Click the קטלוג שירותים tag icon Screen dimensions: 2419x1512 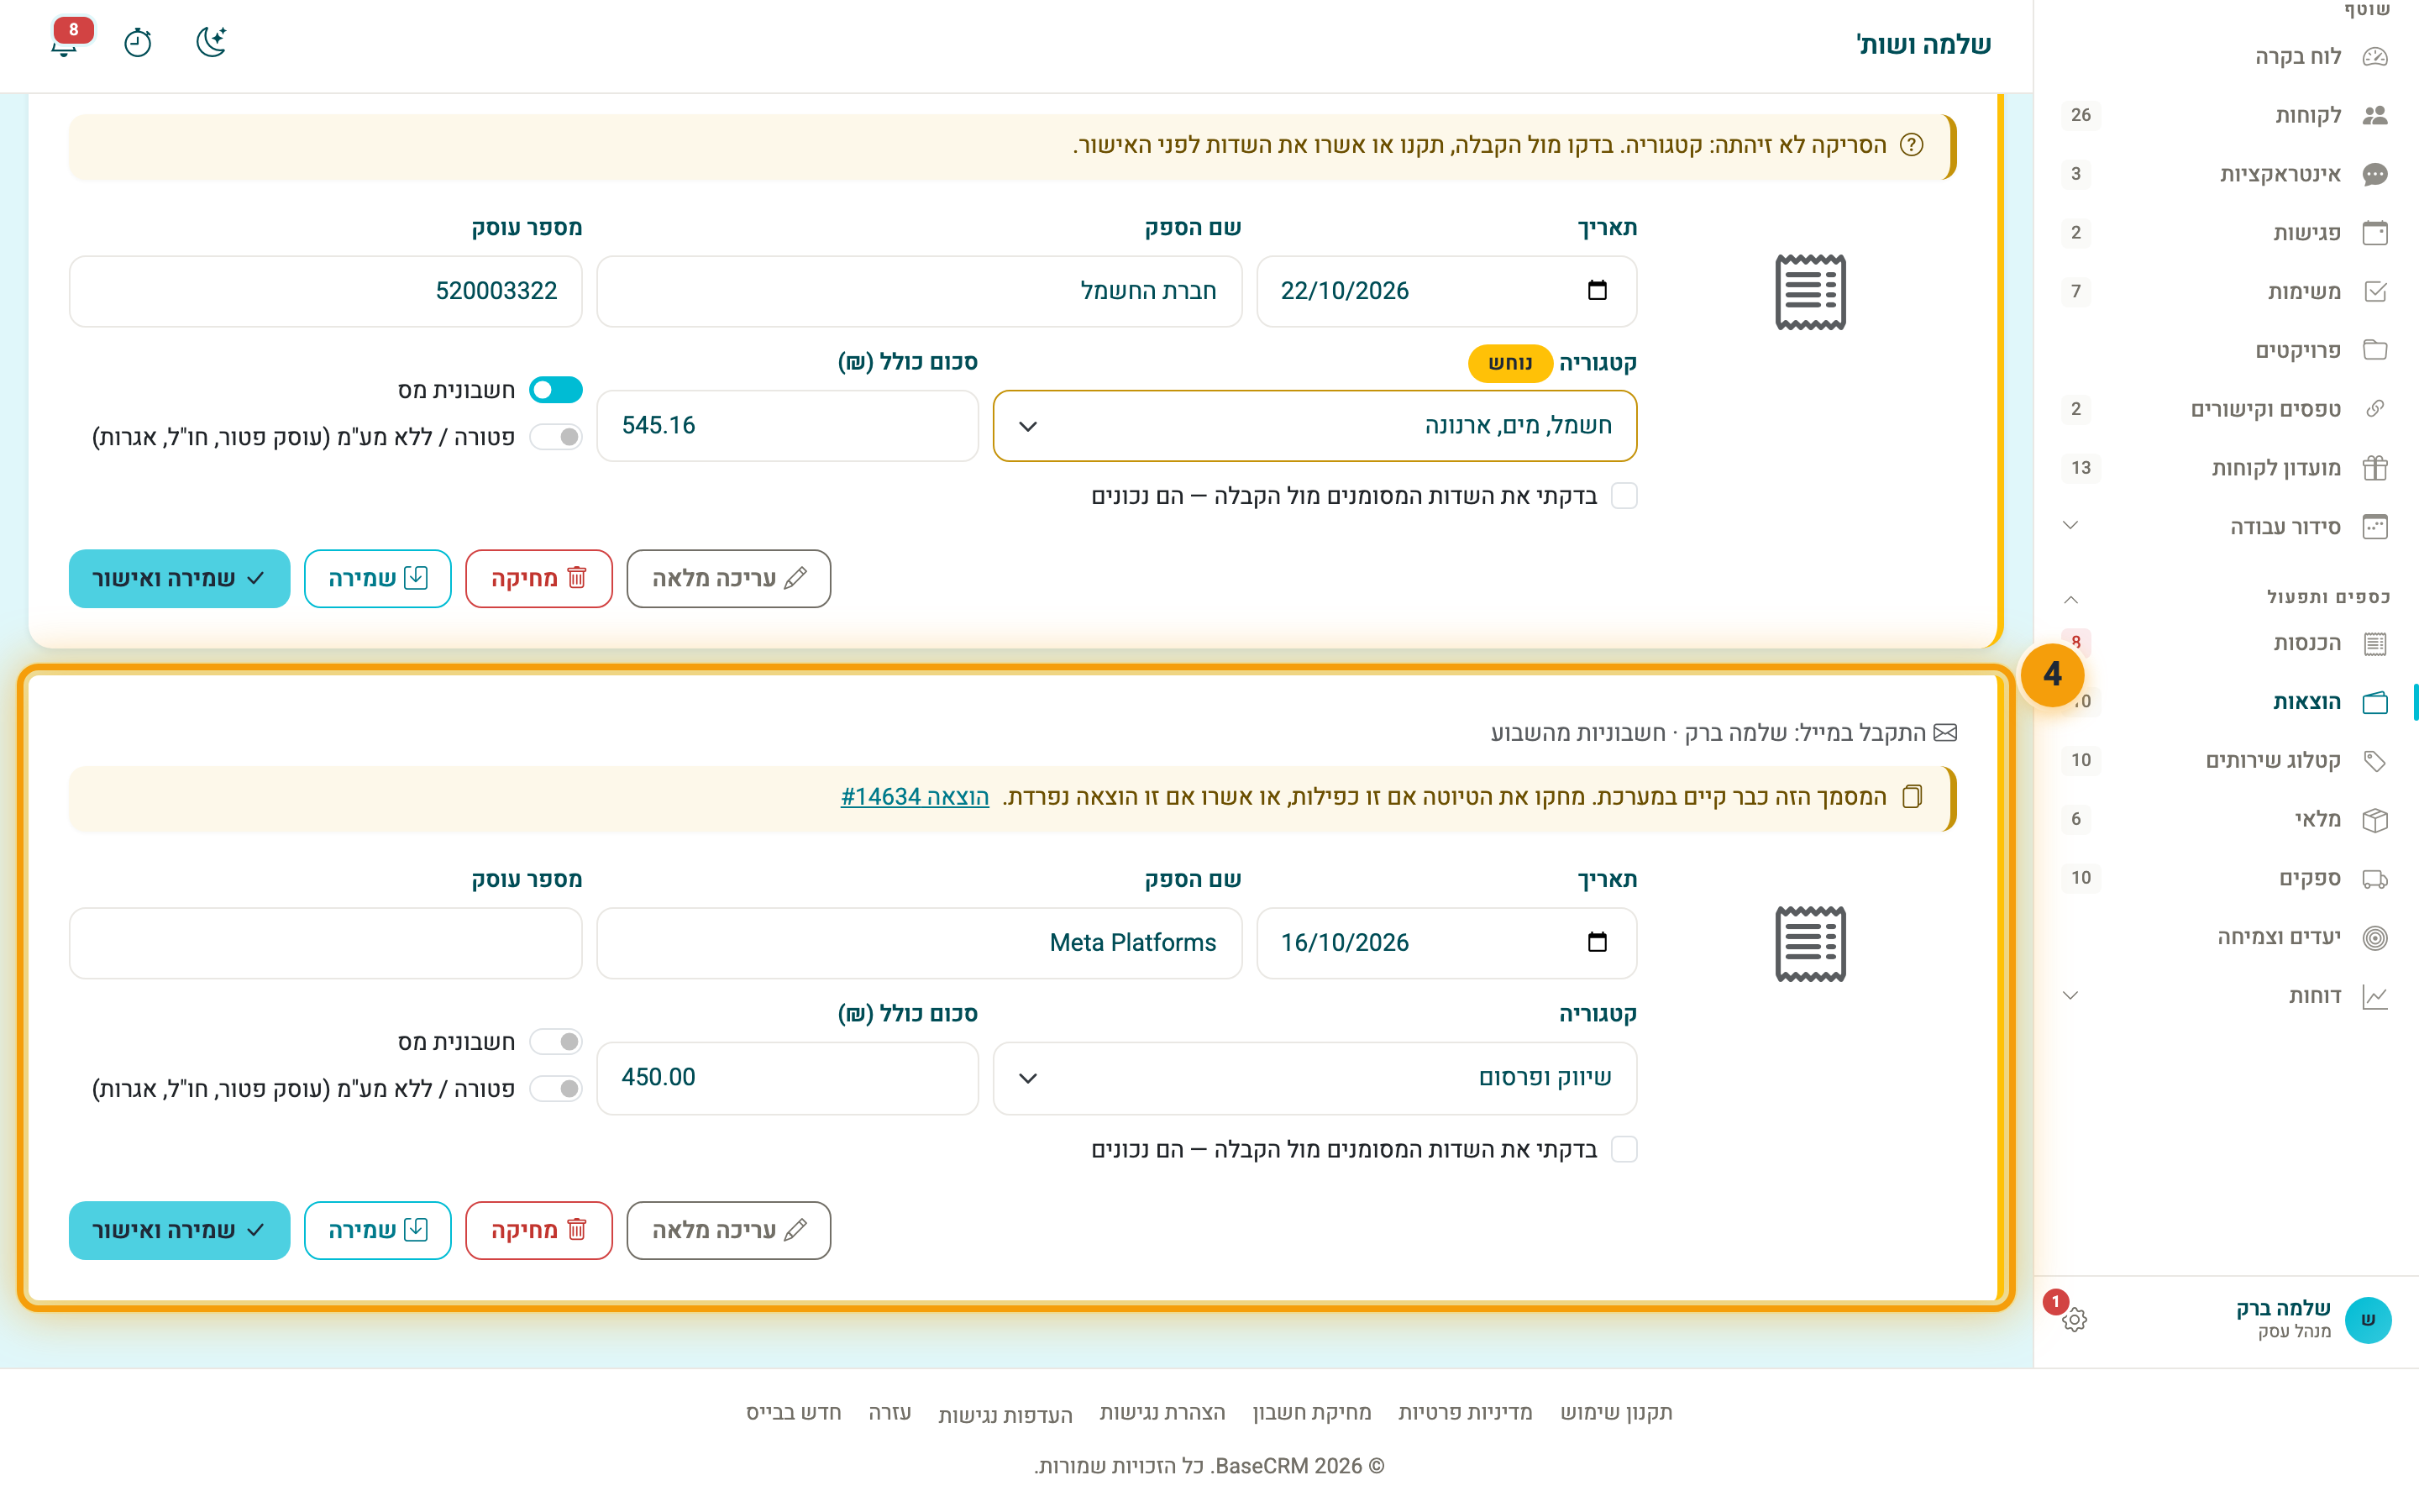(x=2375, y=761)
